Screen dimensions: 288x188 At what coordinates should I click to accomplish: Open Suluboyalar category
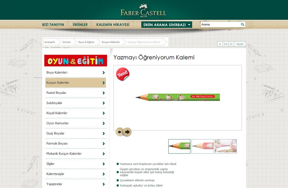[x=75, y=103]
